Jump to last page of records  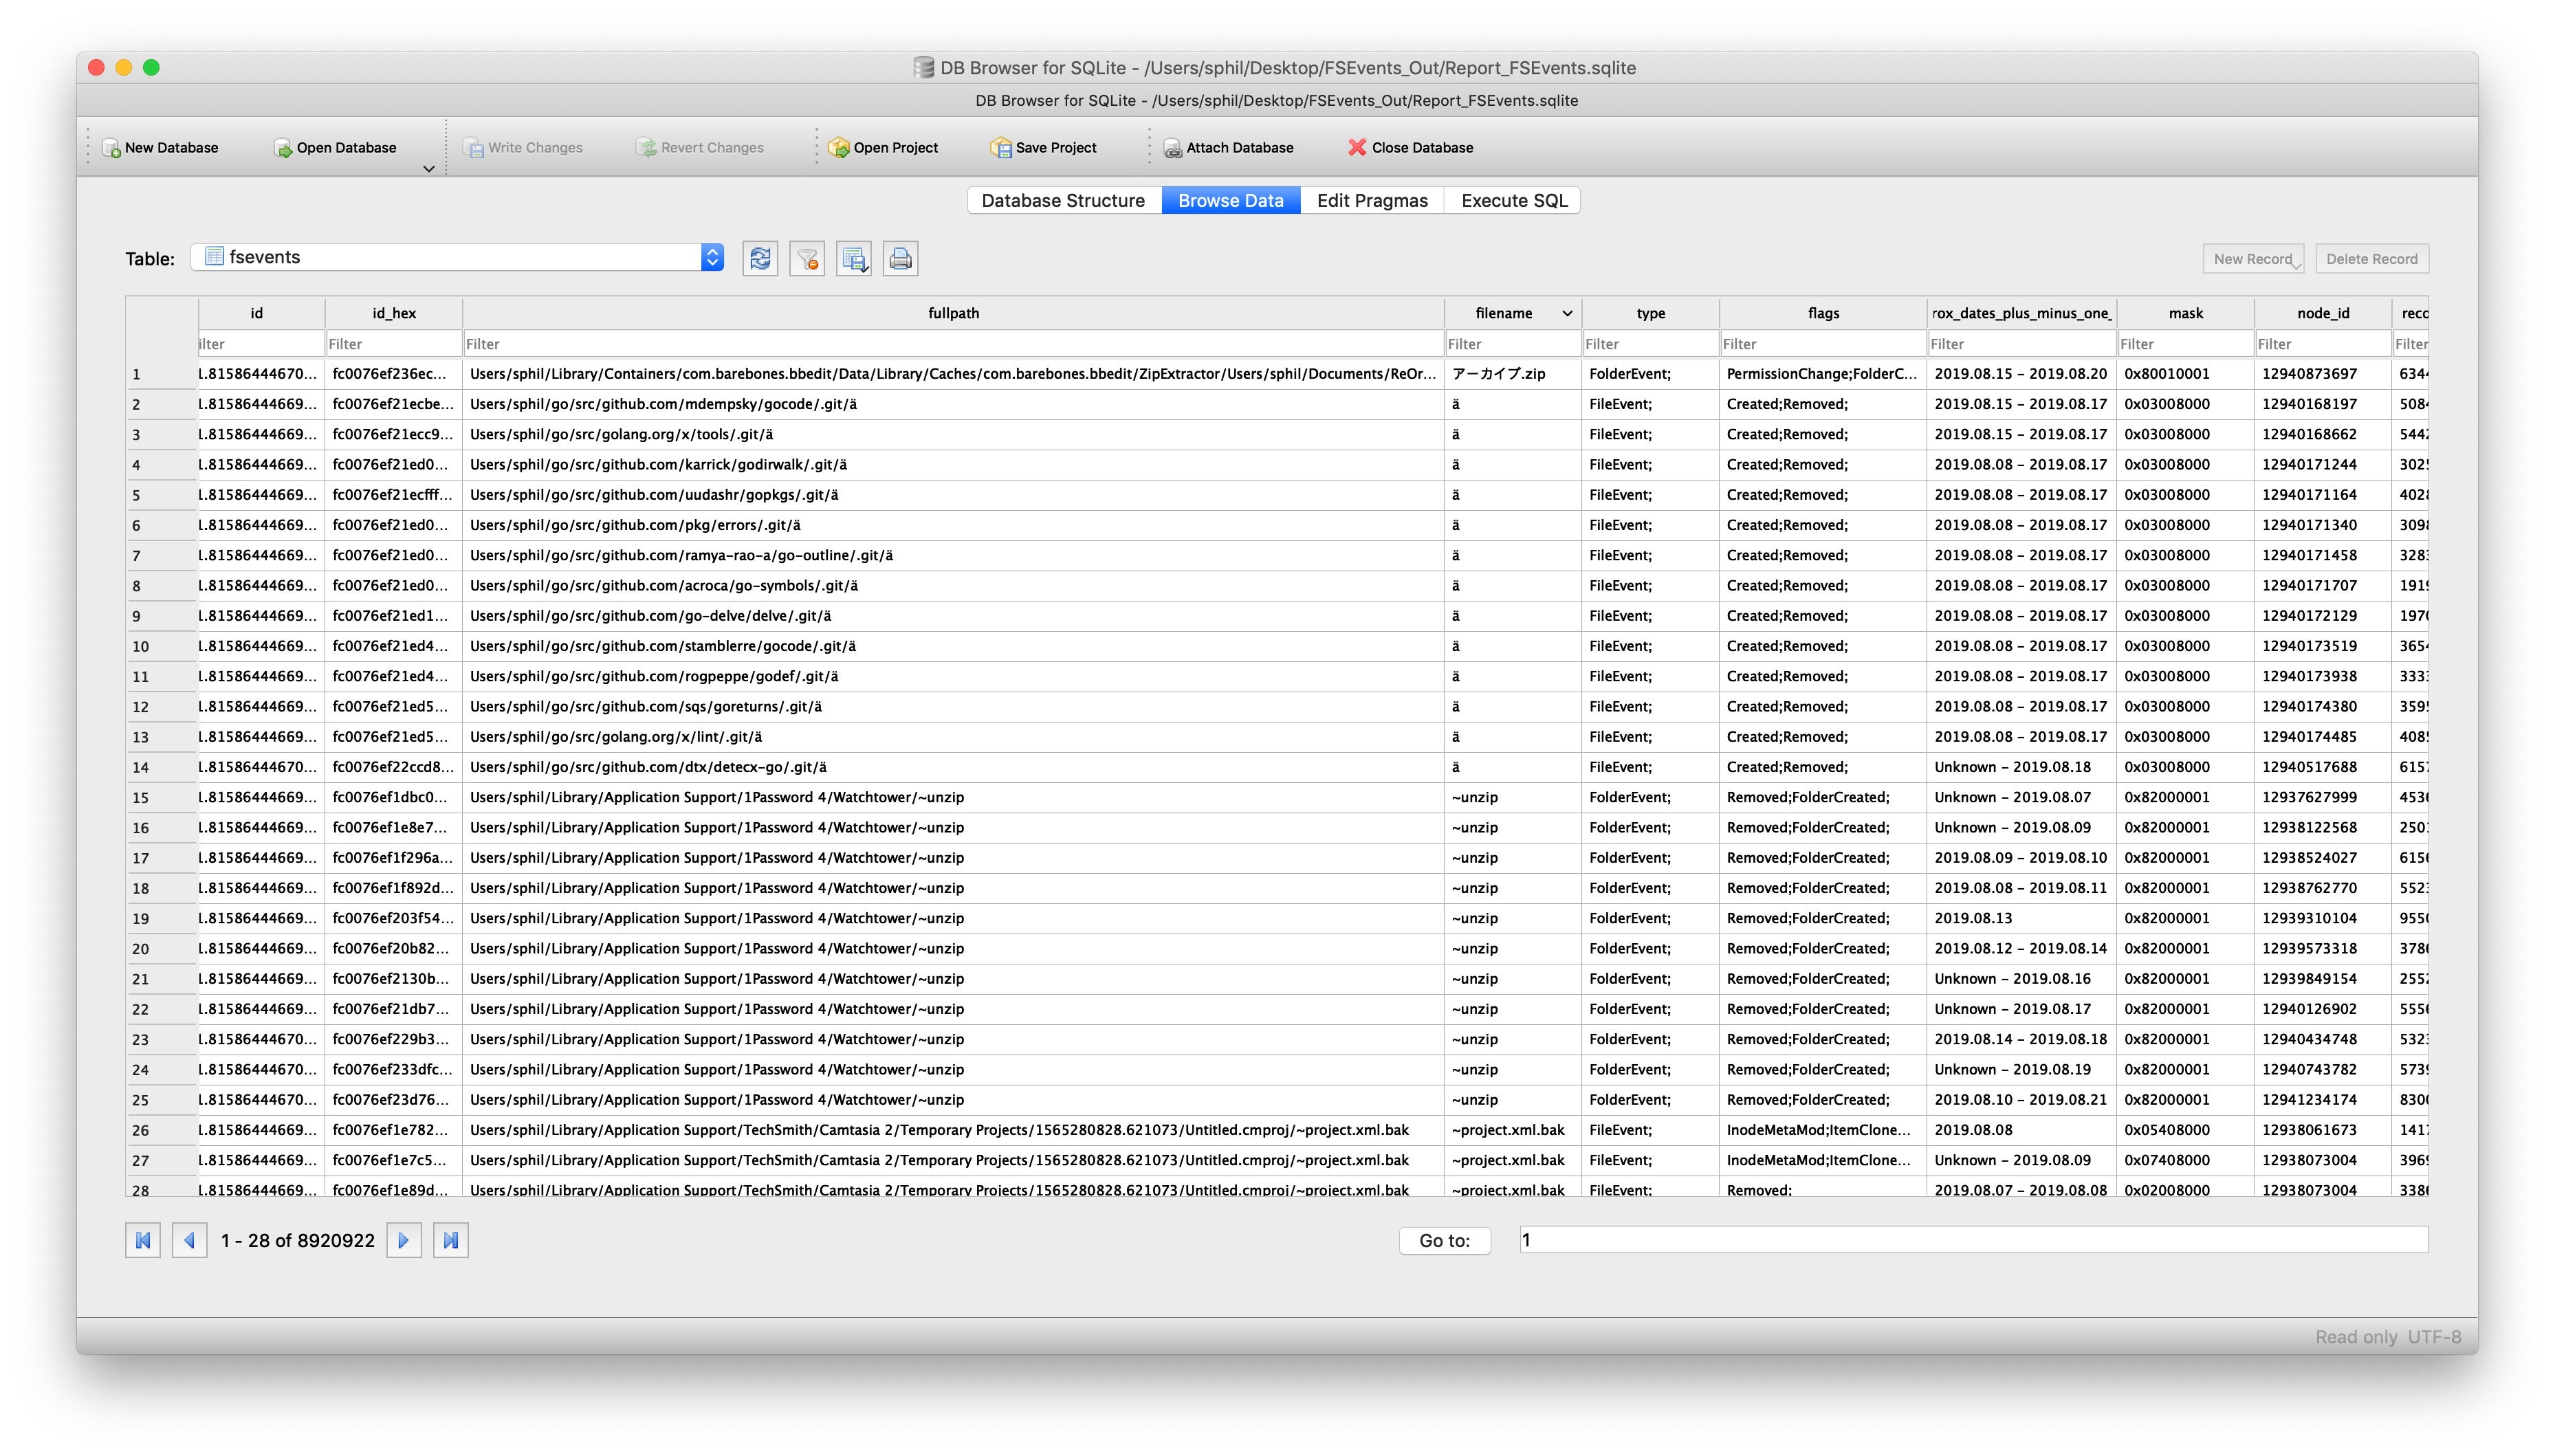tap(451, 1240)
